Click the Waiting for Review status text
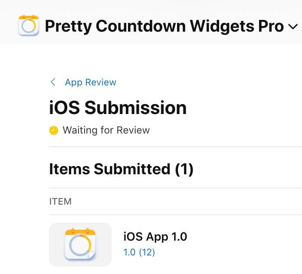 coord(106,130)
